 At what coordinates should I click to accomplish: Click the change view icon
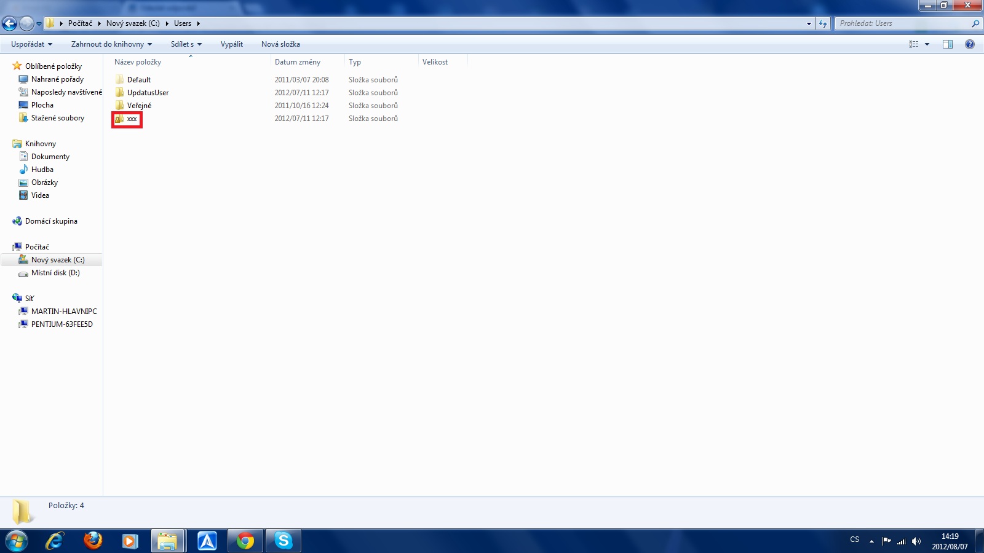[914, 44]
